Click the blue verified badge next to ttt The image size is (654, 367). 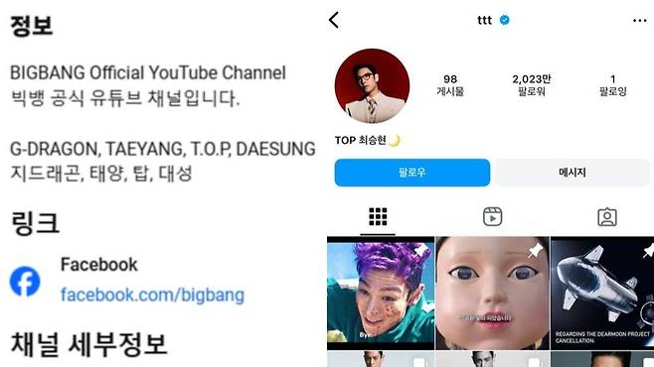(504, 20)
